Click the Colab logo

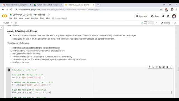[4, 16]
